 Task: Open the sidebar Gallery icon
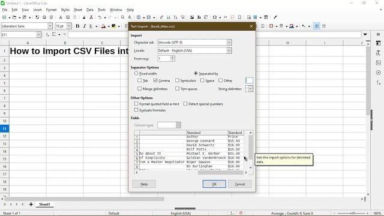[x=379, y=62]
